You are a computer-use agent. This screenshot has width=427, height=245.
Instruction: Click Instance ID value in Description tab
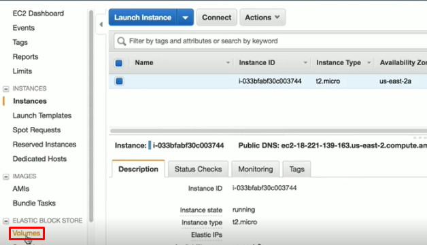(264, 188)
